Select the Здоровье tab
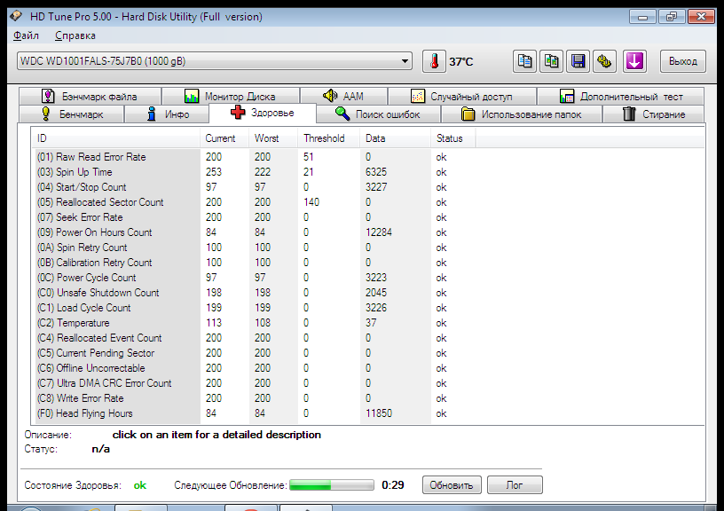This screenshot has width=724, height=511. click(x=263, y=113)
